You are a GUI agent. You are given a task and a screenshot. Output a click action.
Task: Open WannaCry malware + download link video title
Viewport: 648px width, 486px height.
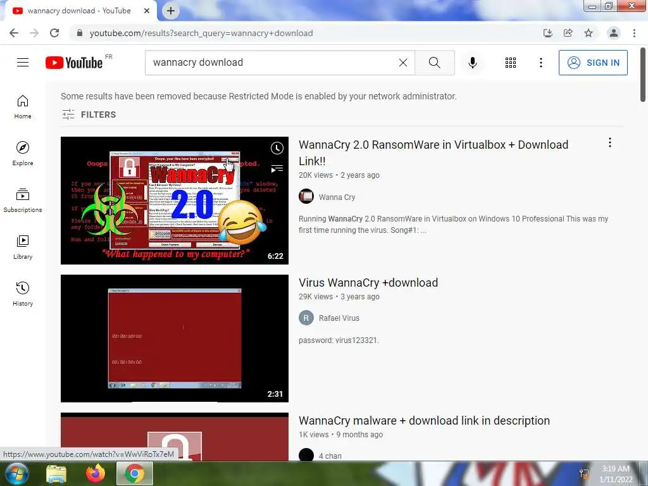424,421
